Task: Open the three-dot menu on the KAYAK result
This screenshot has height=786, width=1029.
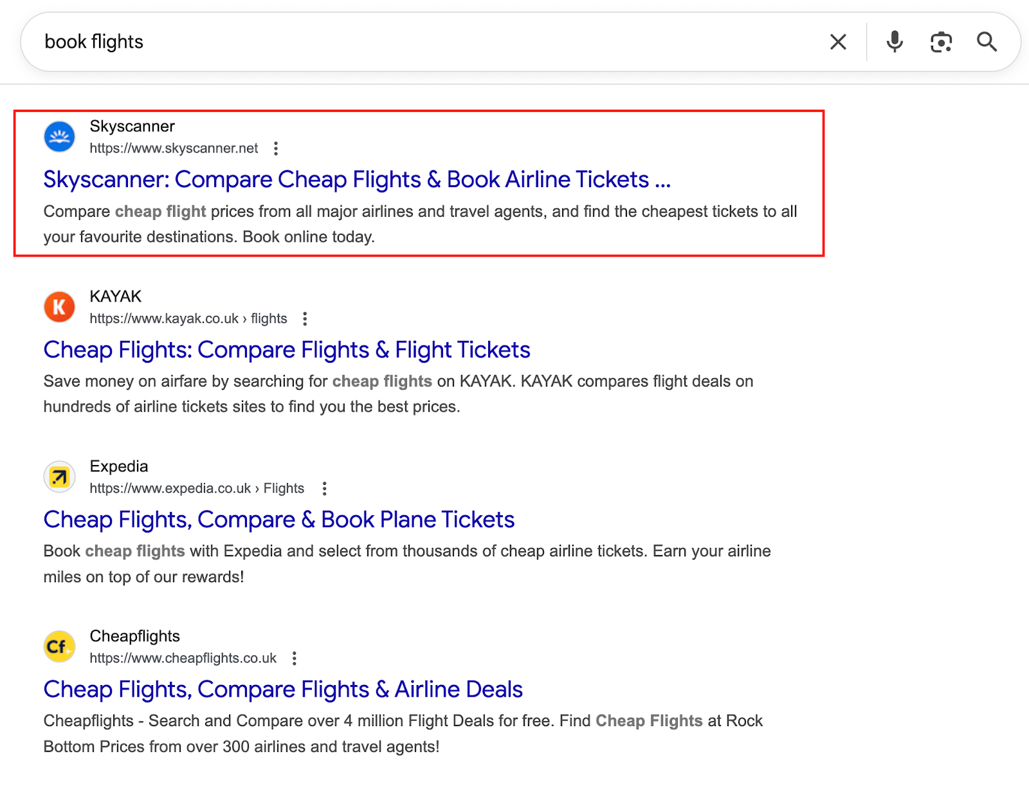Action: pyautogui.click(x=305, y=318)
